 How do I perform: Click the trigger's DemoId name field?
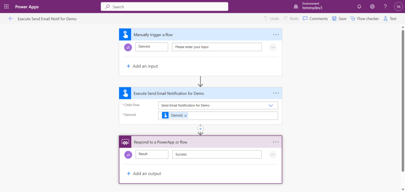[x=152, y=47]
